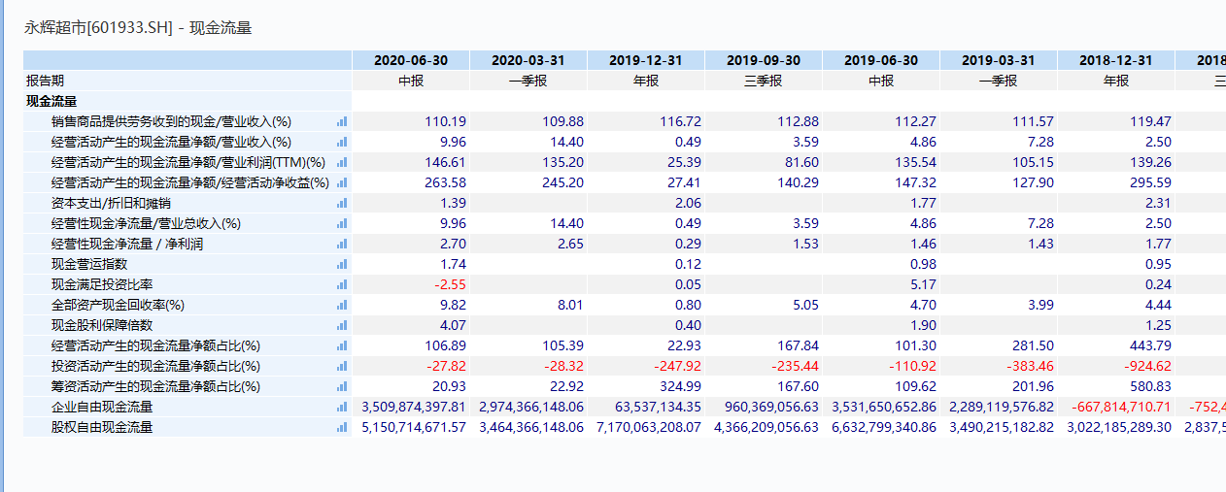Click chart icon beside 经营性现金净流量/营业总收入(%)

[x=342, y=223]
